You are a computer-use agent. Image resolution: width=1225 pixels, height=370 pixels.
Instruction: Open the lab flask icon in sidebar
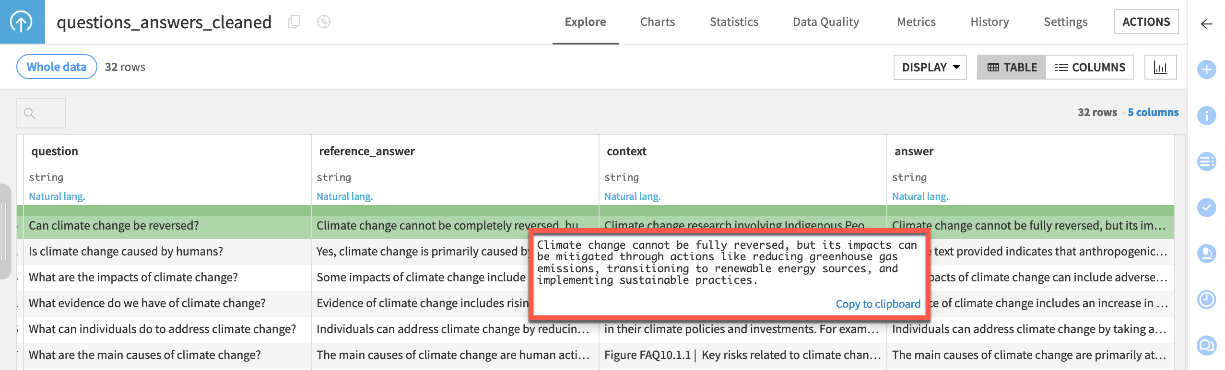1206,254
